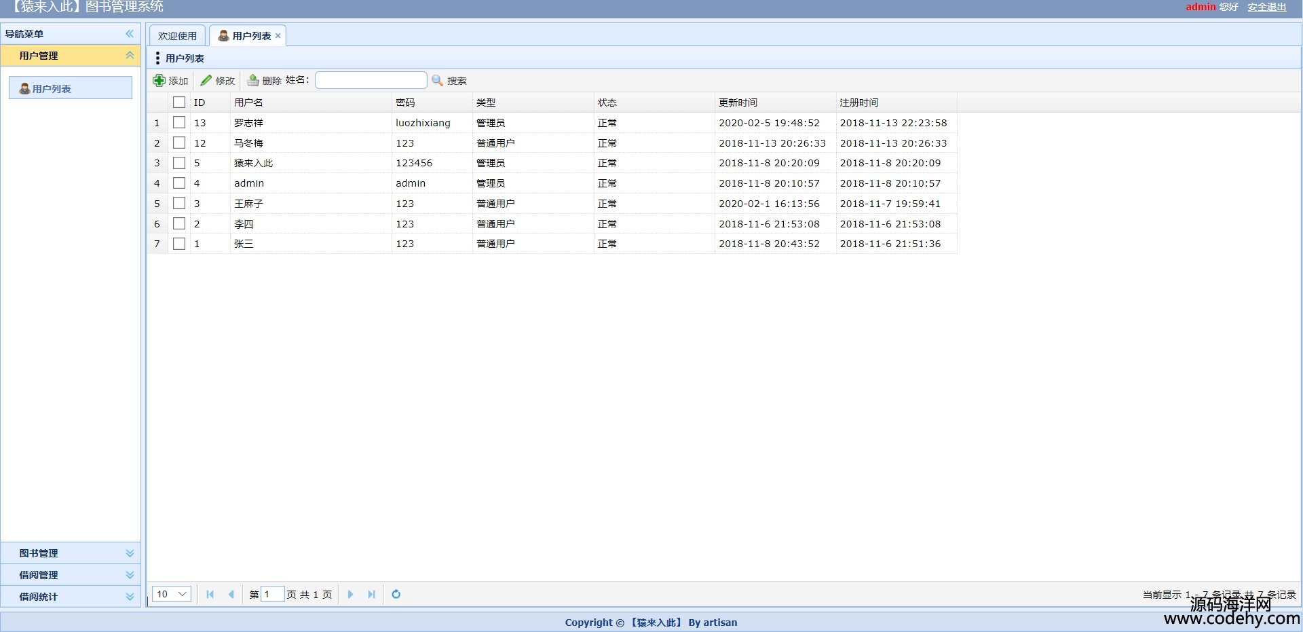Refresh the user list table
This screenshot has height=632, width=1303.
pyautogui.click(x=396, y=595)
